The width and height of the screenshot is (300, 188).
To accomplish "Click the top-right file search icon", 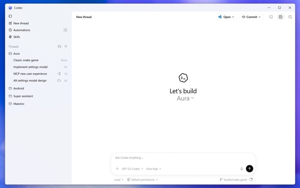I will tap(290, 17).
